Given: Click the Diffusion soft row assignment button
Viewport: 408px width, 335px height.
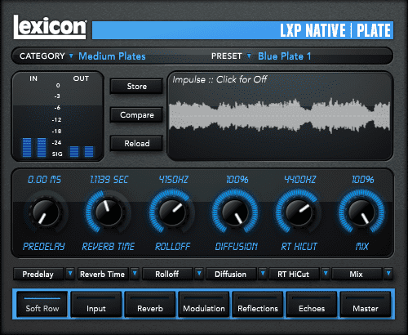Looking at the screenshot, I should click(x=231, y=274).
